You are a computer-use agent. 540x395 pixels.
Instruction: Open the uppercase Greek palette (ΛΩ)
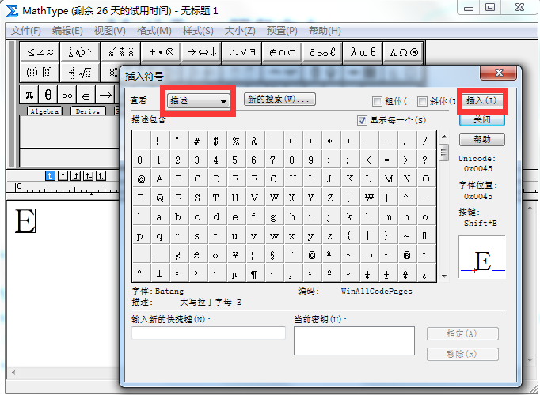tap(403, 52)
